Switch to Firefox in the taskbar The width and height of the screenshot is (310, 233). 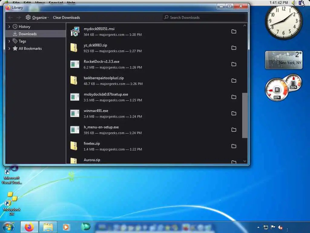pos(29,227)
